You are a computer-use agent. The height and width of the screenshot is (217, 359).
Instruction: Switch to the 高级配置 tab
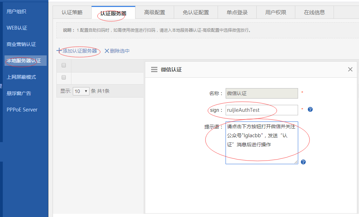pos(155,12)
